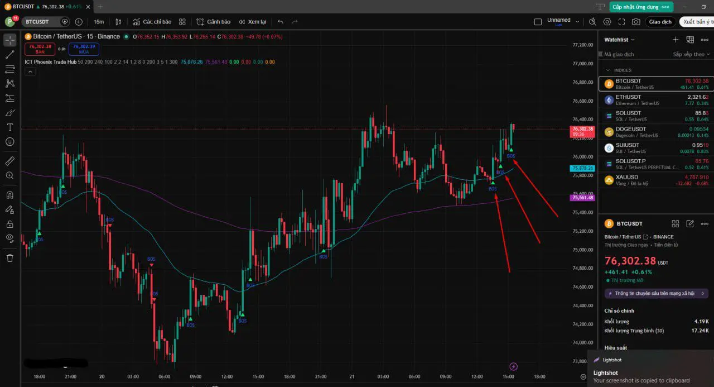This screenshot has width=714, height=387.
Task: Add symbol to watchlist with plus icon
Action: tap(676, 40)
